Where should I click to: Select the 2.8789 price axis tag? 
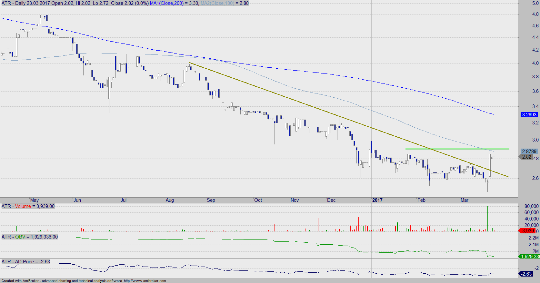pos(529,151)
